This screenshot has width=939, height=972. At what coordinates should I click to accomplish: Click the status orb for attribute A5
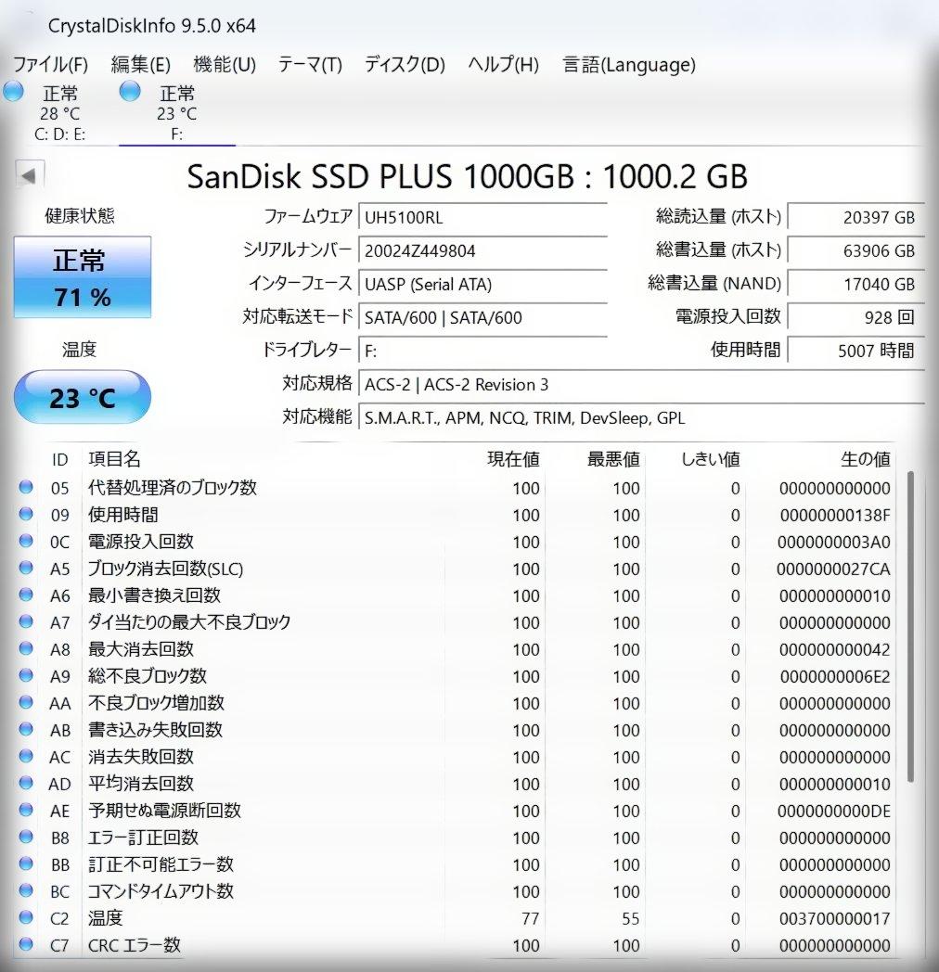tap(26, 568)
